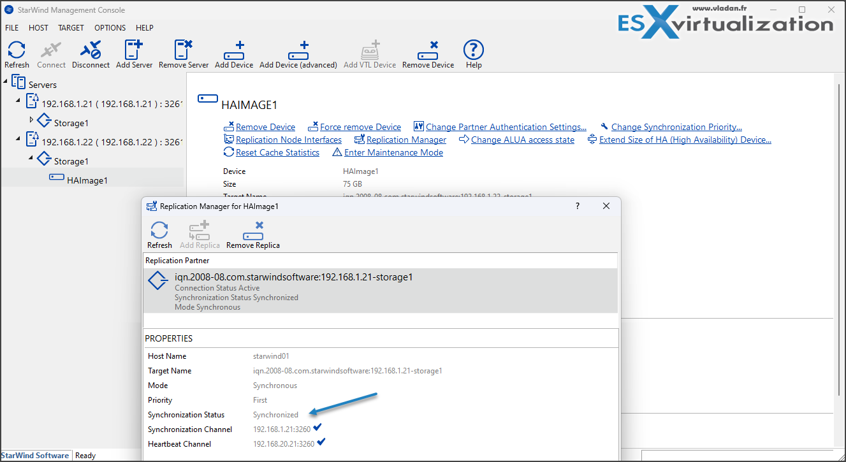Click StarWind Software in status bar
The height and width of the screenshot is (462, 846).
point(35,456)
